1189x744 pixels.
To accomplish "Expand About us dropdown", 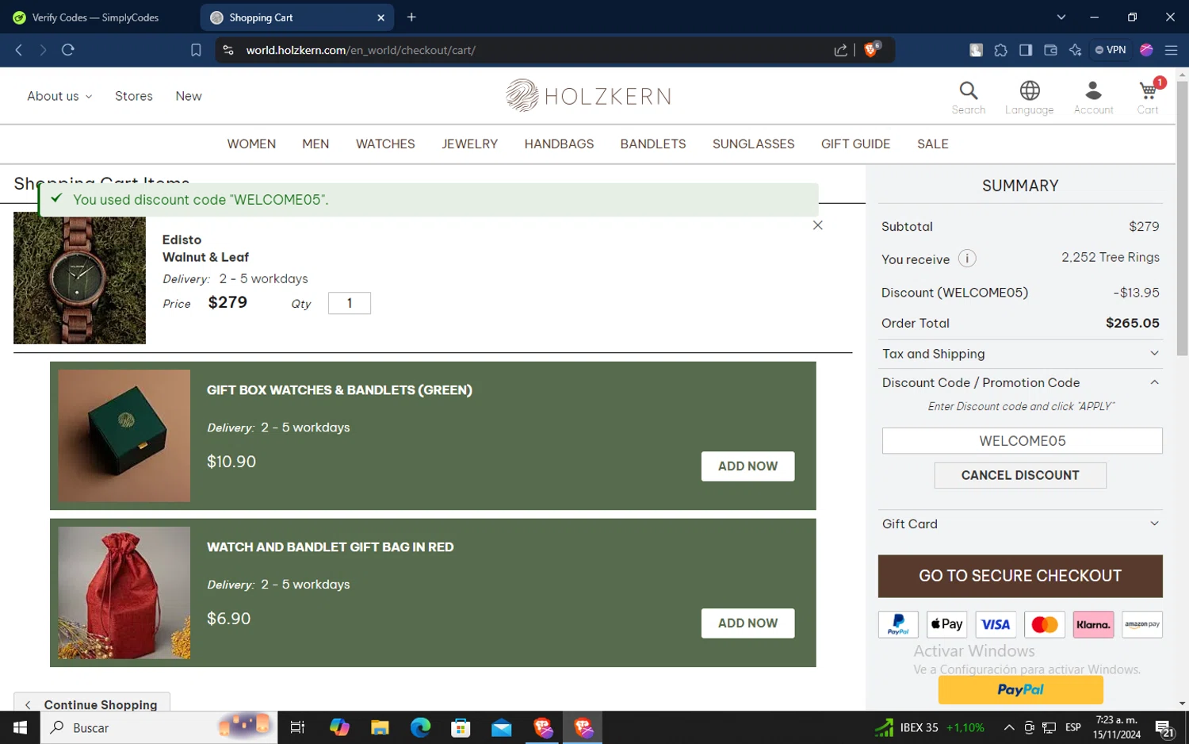I will (x=59, y=96).
